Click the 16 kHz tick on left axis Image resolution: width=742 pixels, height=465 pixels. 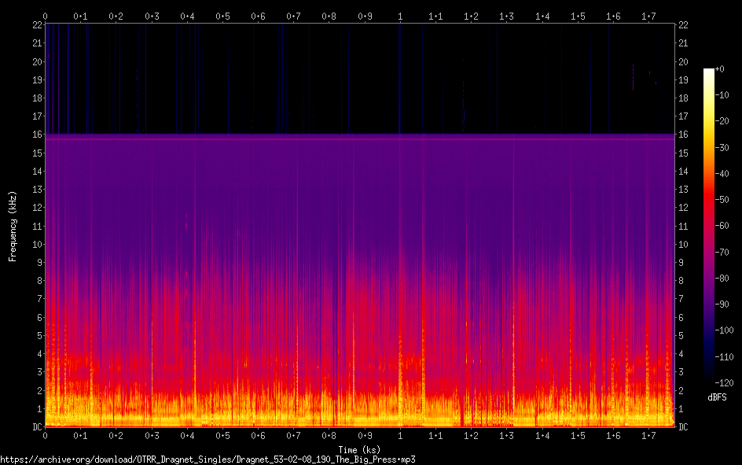35,135
